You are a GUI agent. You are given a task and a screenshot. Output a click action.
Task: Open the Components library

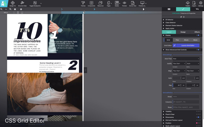coord(91,3)
